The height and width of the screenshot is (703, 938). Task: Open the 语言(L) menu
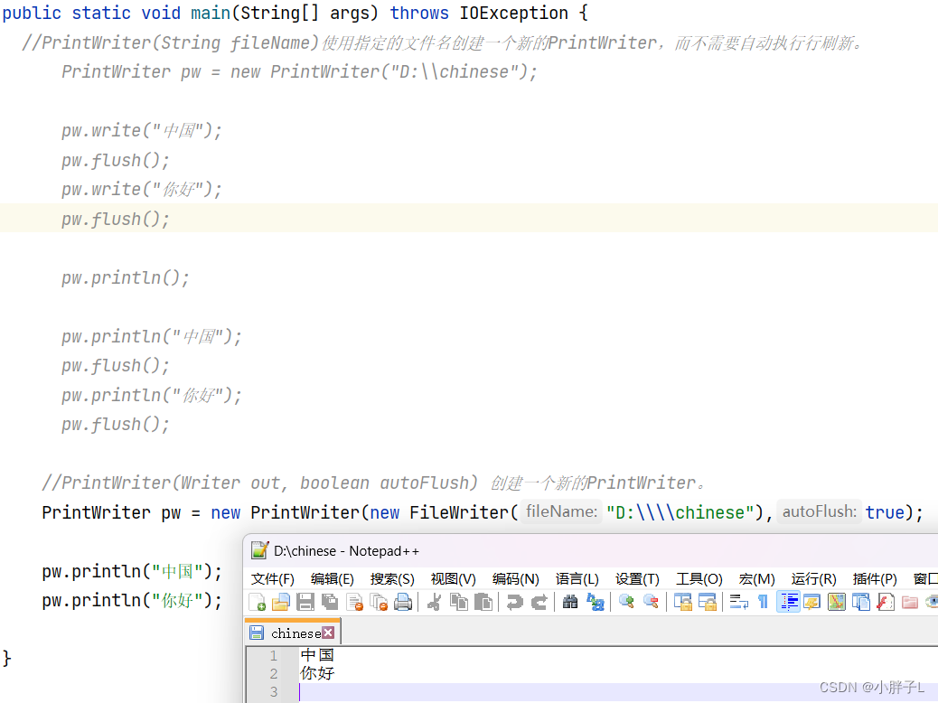[577, 578]
